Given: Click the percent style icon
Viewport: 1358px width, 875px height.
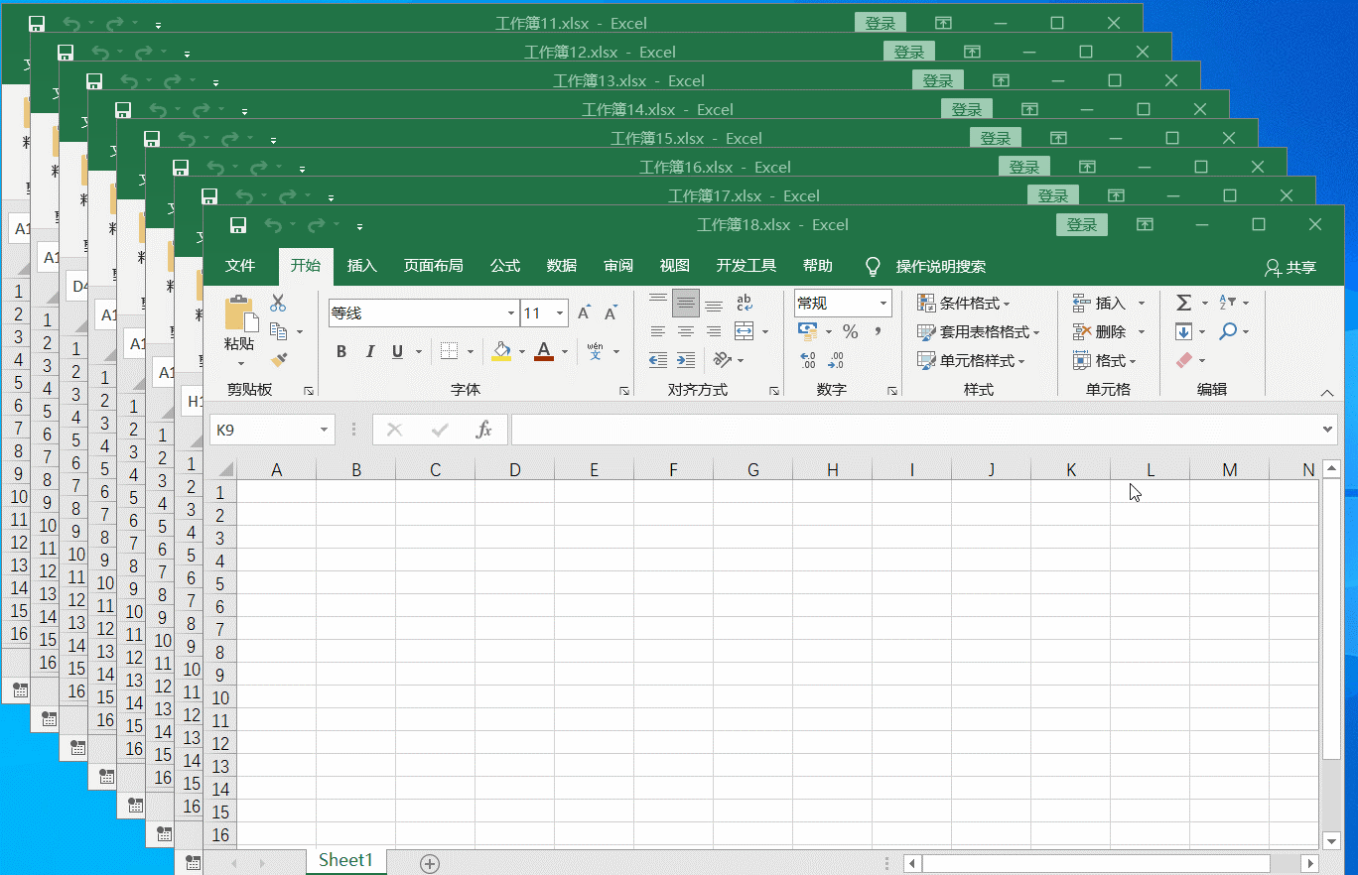Looking at the screenshot, I should pos(850,331).
